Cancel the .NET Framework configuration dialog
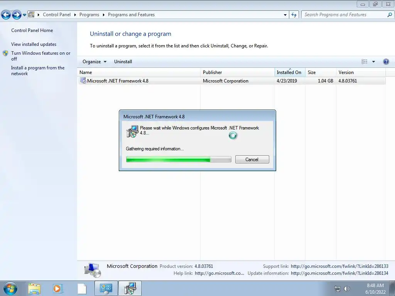 coord(252,159)
